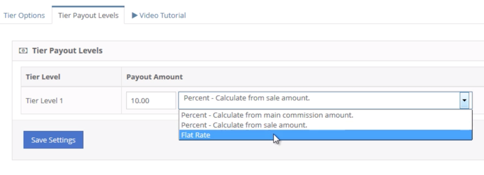
Task: Click the selected payout type combo box
Action: (325, 100)
